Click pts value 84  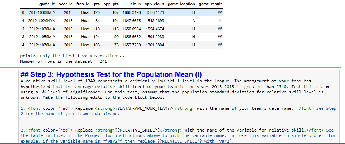point(98,21)
